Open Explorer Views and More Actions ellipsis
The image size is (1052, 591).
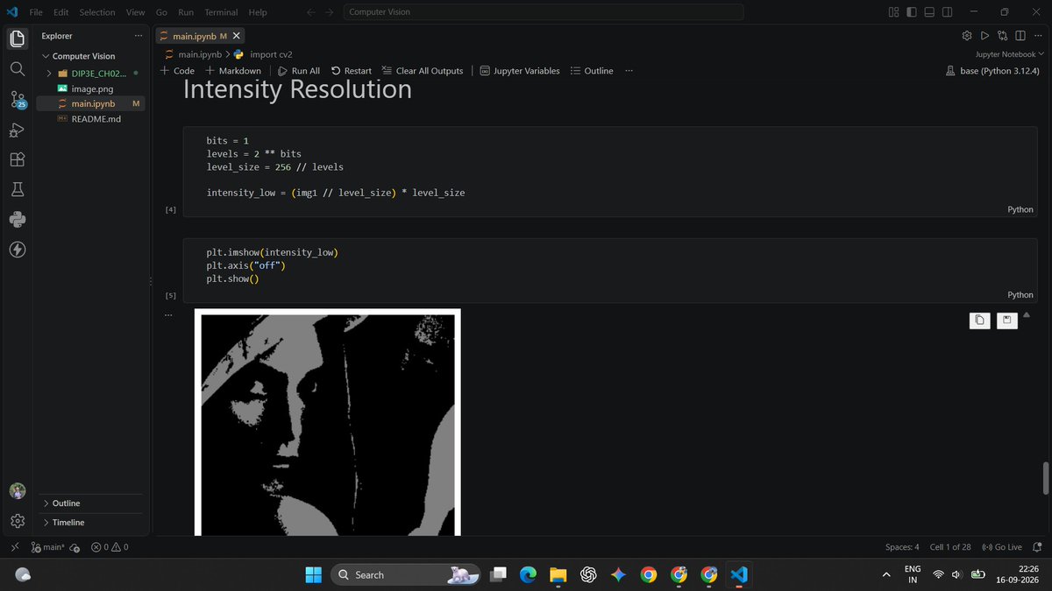pyautogui.click(x=138, y=36)
